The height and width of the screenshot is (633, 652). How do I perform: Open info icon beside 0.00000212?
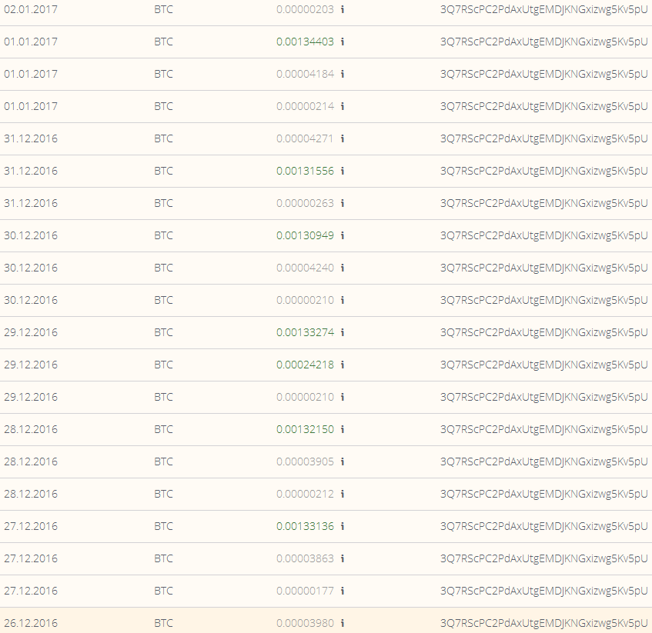[343, 494]
